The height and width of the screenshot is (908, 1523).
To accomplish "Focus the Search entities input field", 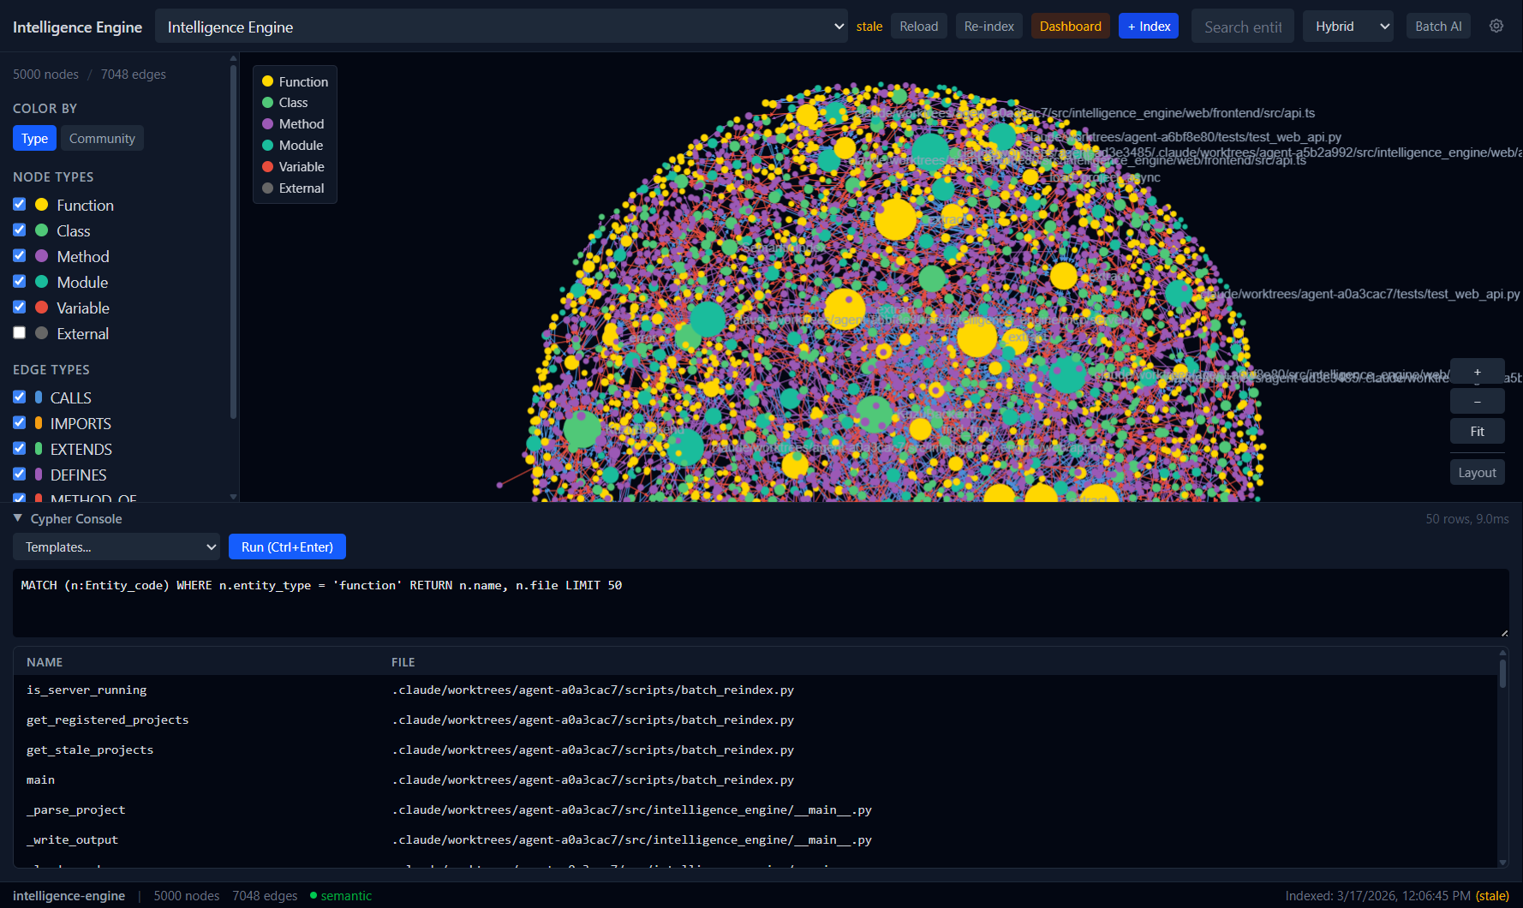I will 1242,27.
